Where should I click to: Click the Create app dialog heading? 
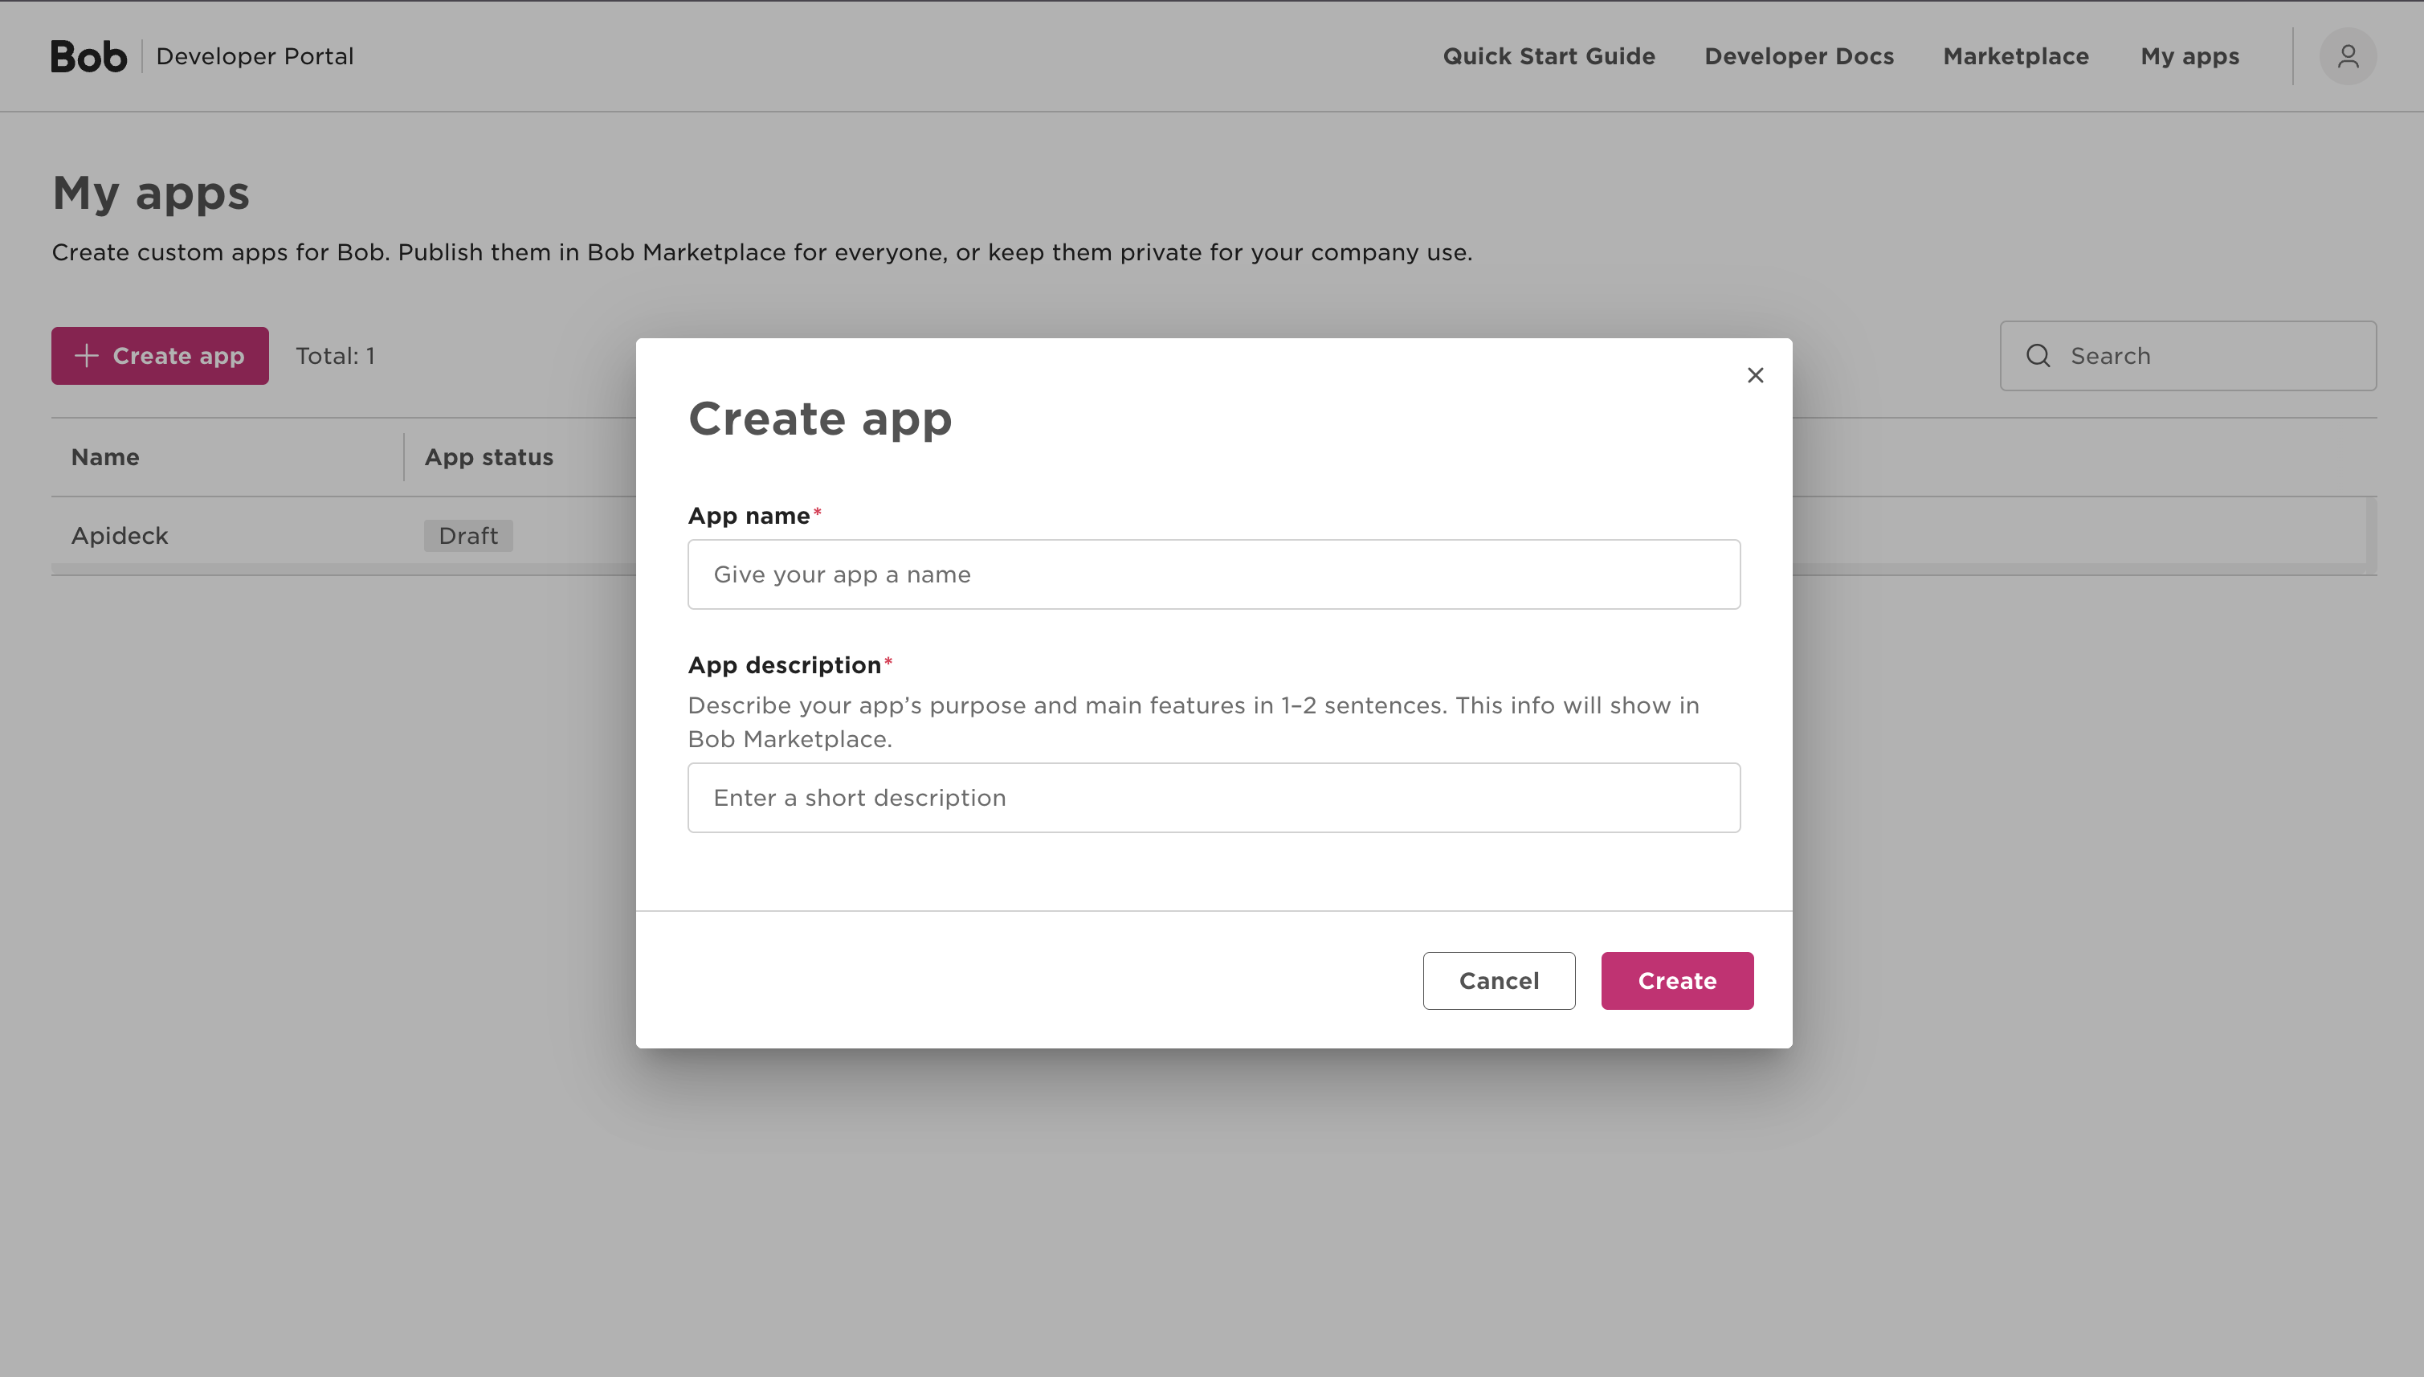(x=820, y=419)
